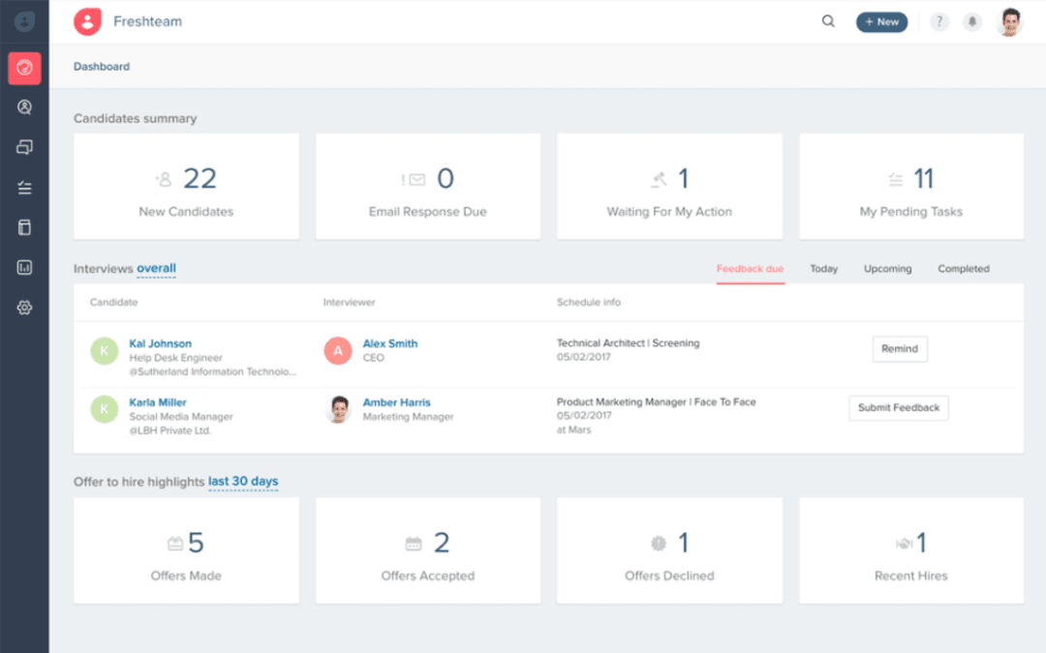
Task: Open the Candidates icon in the sidebar
Action: [24, 107]
